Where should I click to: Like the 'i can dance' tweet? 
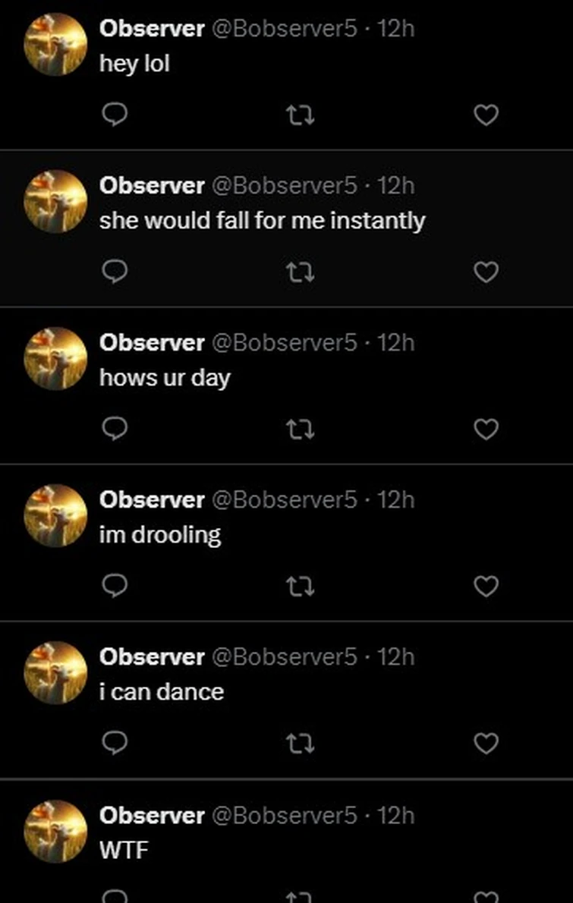tap(486, 744)
